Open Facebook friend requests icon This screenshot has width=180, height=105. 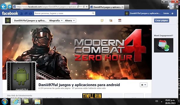(22, 13)
